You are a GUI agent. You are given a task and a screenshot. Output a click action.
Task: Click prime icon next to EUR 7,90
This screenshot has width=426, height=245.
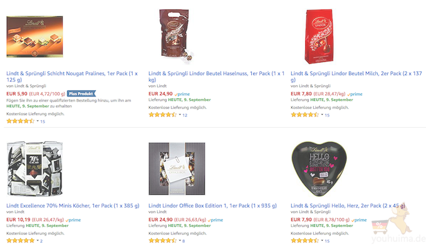tap(359, 220)
